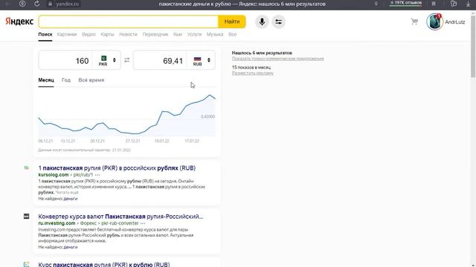The width and height of the screenshot is (476, 267).
Task: Switch to Видео tab
Action: tap(89, 35)
